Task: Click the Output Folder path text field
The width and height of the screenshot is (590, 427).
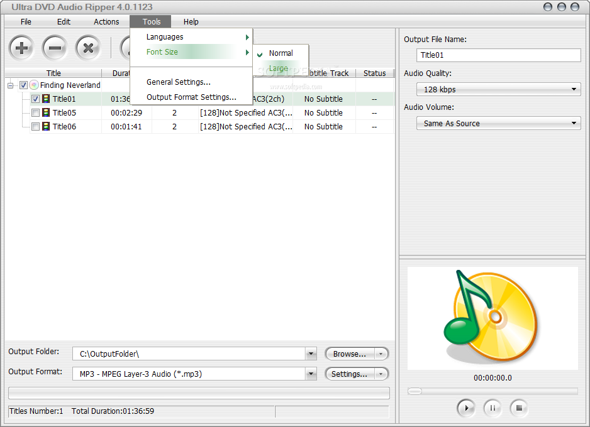Action: click(x=189, y=354)
